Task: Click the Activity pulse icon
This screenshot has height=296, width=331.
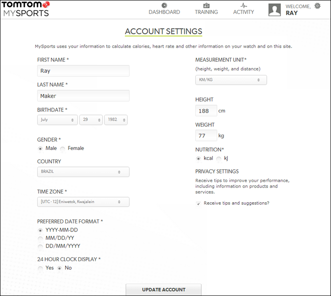Action: pos(244,5)
